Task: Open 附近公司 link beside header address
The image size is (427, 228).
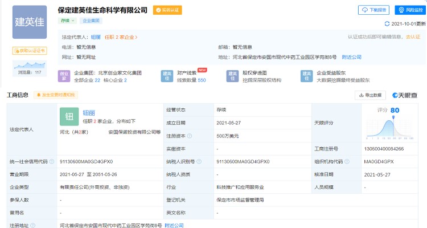Action: 352,57
